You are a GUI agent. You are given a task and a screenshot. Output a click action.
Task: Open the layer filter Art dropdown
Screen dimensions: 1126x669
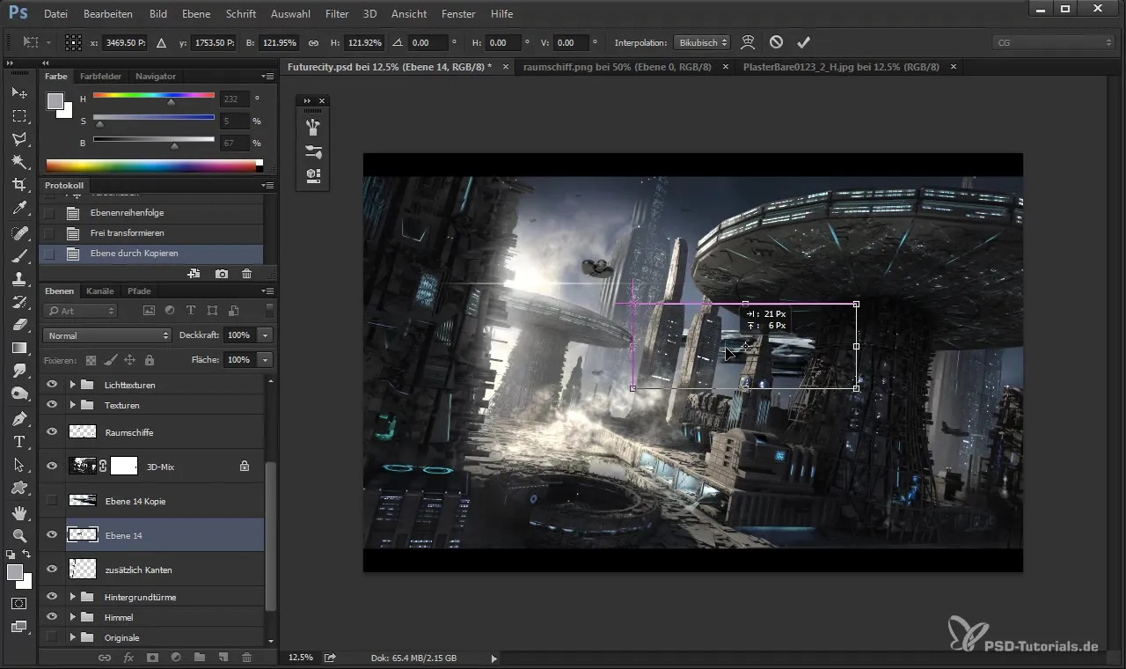pos(80,311)
